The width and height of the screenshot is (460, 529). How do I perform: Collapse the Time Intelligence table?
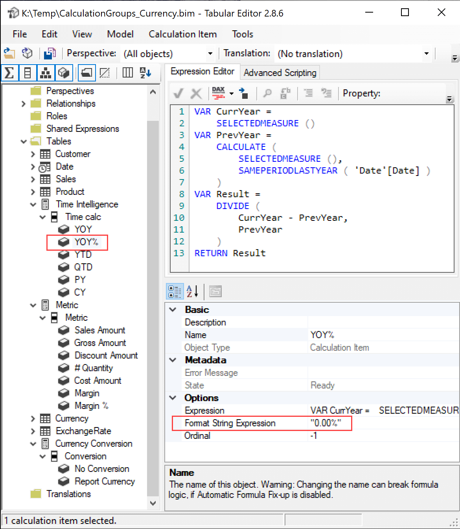point(33,205)
